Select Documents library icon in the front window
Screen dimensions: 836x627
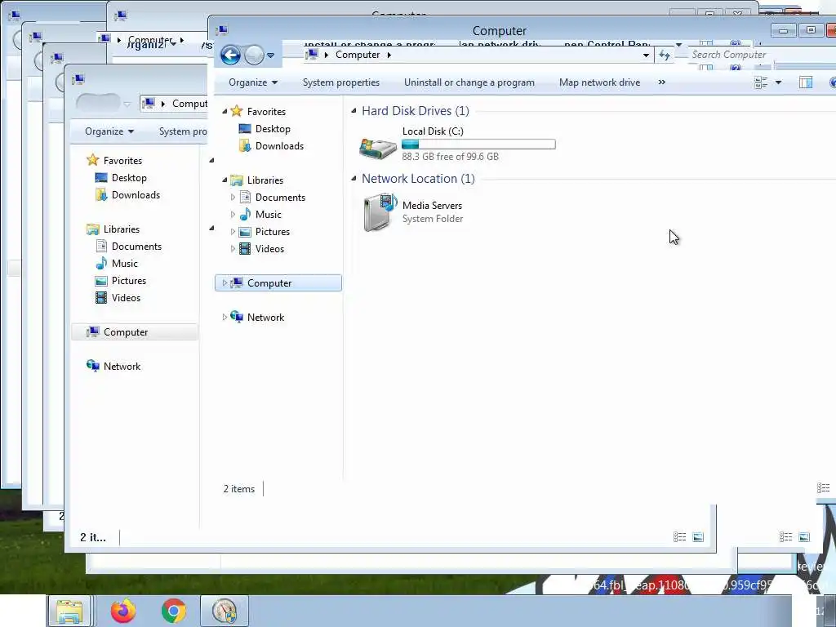(245, 198)
